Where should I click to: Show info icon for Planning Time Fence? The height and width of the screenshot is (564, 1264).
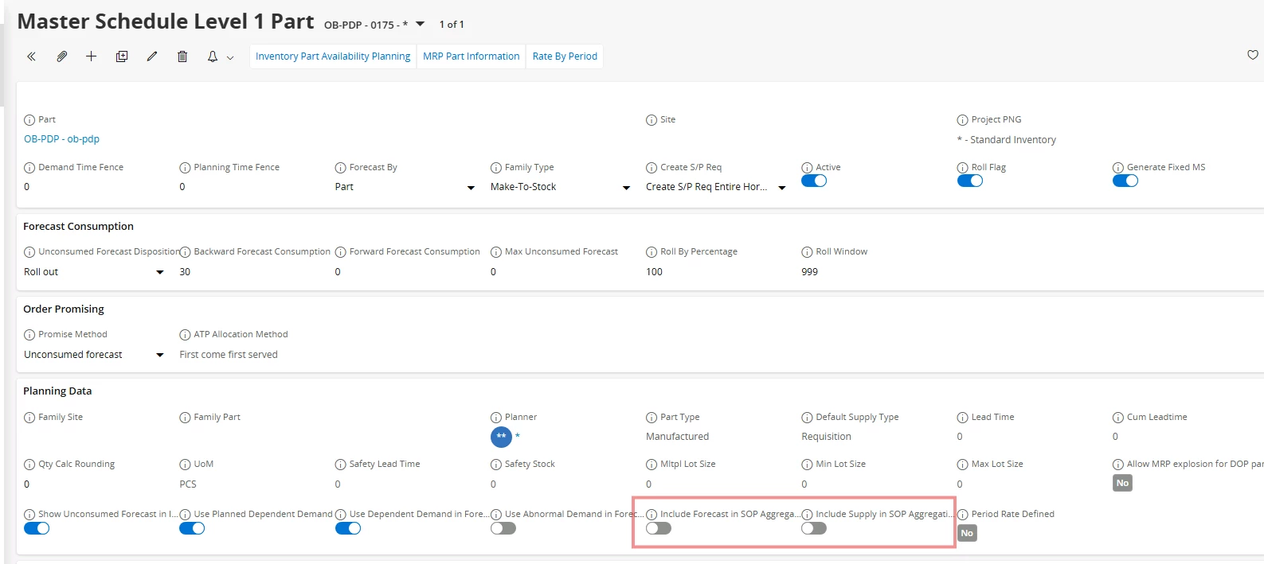pyautogui.click(x=186, y=168)
